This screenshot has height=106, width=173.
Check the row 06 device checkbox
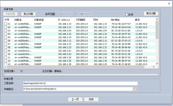6,41
